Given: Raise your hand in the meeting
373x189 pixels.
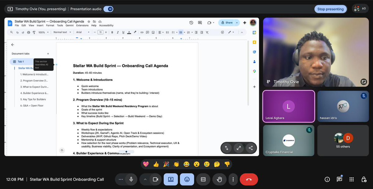Looking at the screenshot, I should 219,179.
